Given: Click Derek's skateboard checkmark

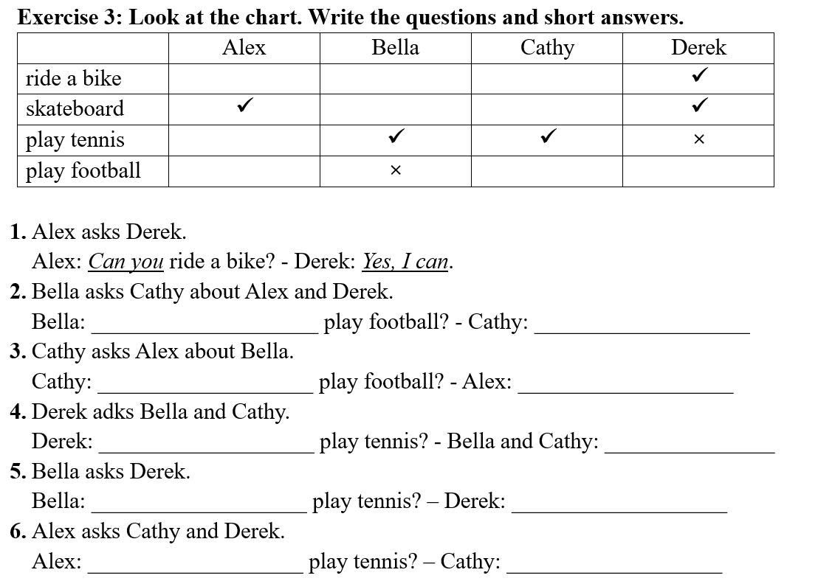Looking at the screenshot, I should pyautogui.click(x=699, y=106).
